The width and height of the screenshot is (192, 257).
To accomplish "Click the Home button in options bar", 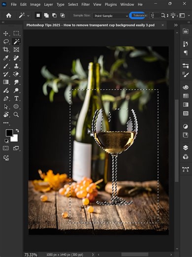I will pyautogui.click(x=9, y=15).
